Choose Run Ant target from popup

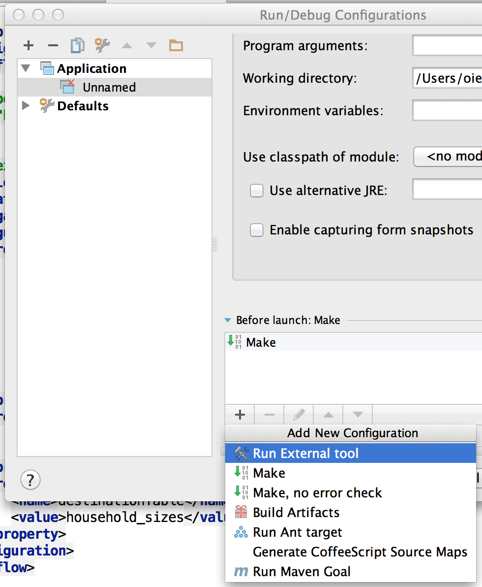351,532
